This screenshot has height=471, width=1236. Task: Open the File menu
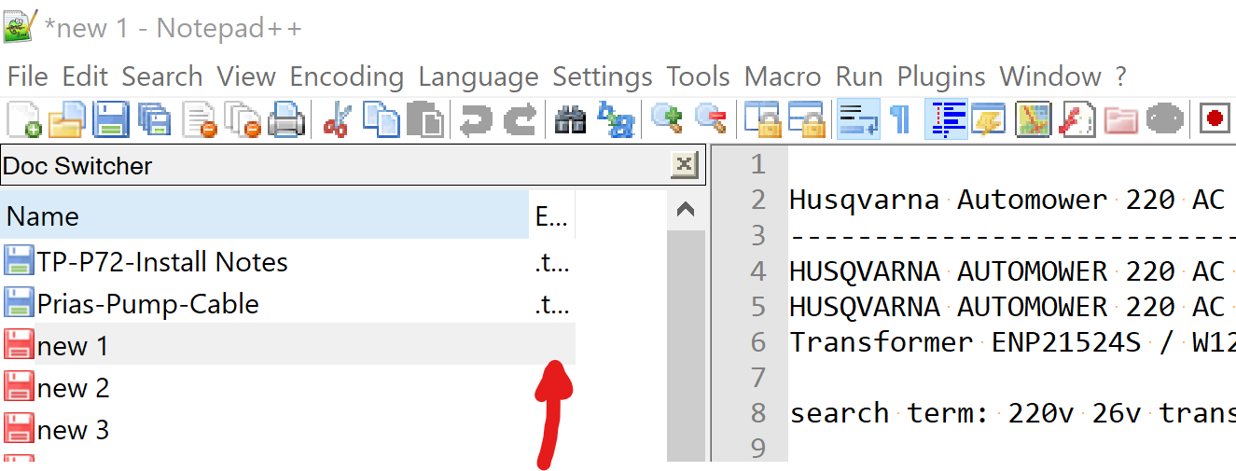(x=27, y=76)
